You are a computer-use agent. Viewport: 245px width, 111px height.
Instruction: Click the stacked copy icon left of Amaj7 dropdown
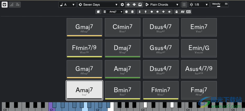[98, 12]
